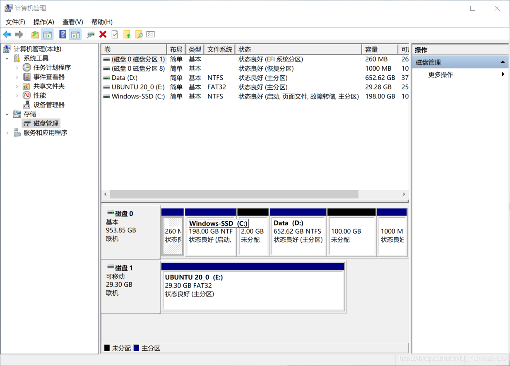Click the Forward navigation arrow icon
Image resolution: width=510 pixels, height=366 pixels.
(19, 34)
